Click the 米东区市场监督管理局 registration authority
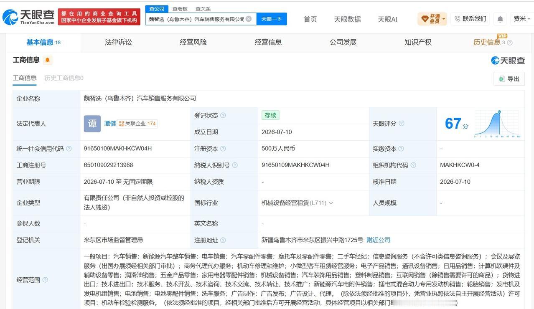534x309 pixels. pos(113,240)
